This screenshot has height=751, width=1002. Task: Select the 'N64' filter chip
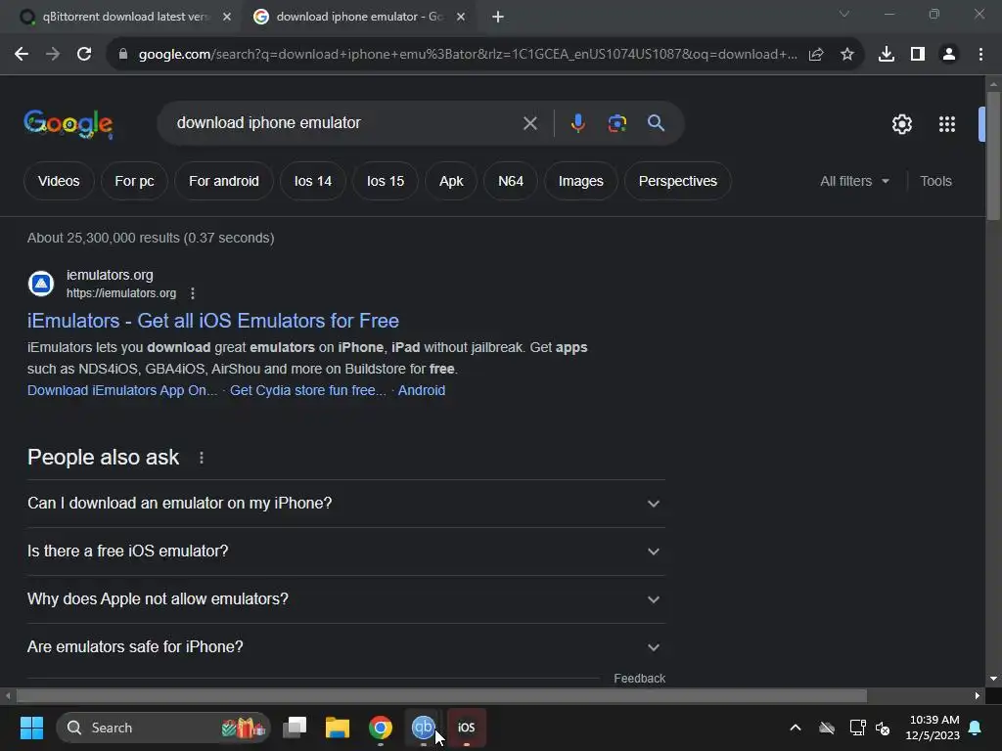click(511, 181)
